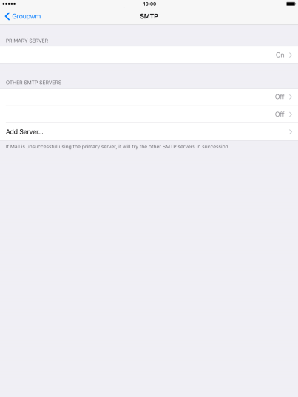Tap the PRIMARY SERVER section header
Image resolution: width=298 pixels, height=397 pixels.
click(x=27, y=41)
